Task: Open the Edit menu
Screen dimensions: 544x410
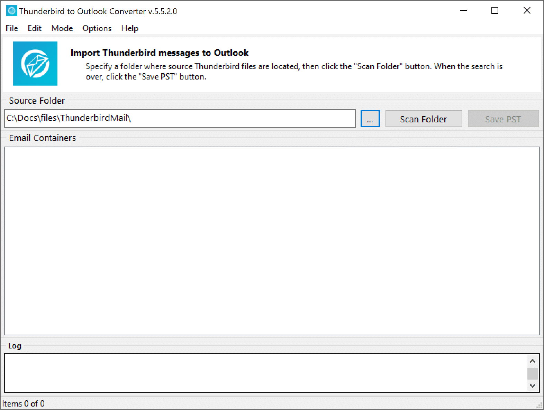Action: tap(35, 28)
